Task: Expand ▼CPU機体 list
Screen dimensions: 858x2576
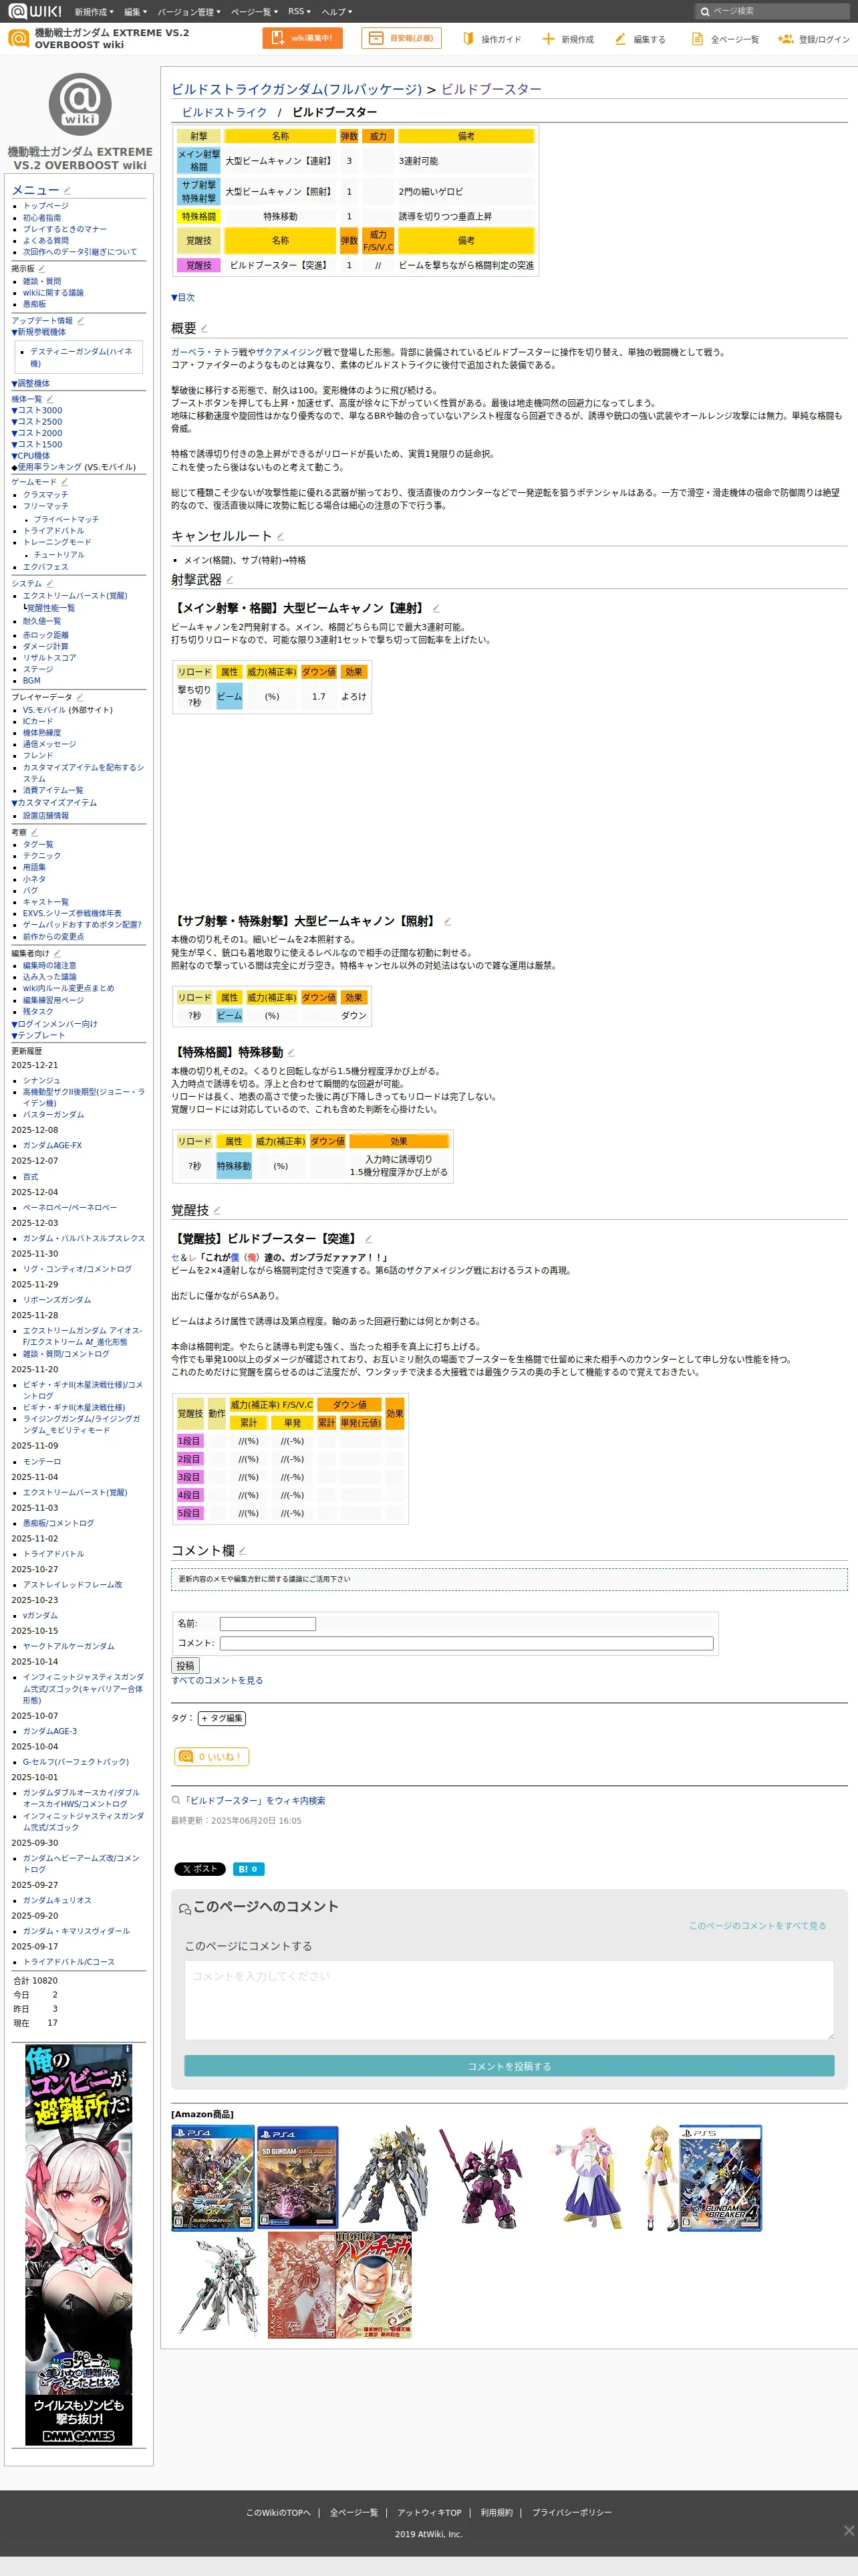Action: tap(31, 455)
